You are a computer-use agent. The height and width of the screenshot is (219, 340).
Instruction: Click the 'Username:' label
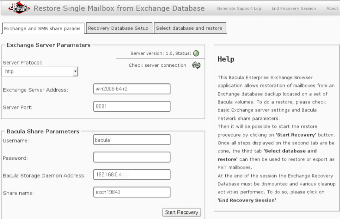16,141
